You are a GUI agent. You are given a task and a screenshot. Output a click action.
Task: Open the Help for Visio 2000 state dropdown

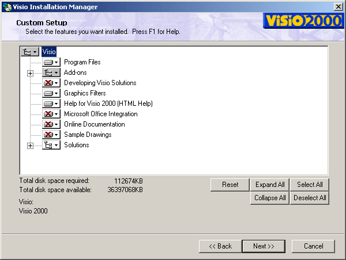point(51,104)
